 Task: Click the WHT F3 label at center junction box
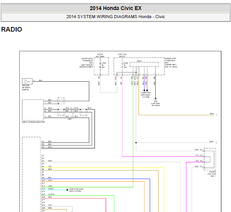pos(199,167)
